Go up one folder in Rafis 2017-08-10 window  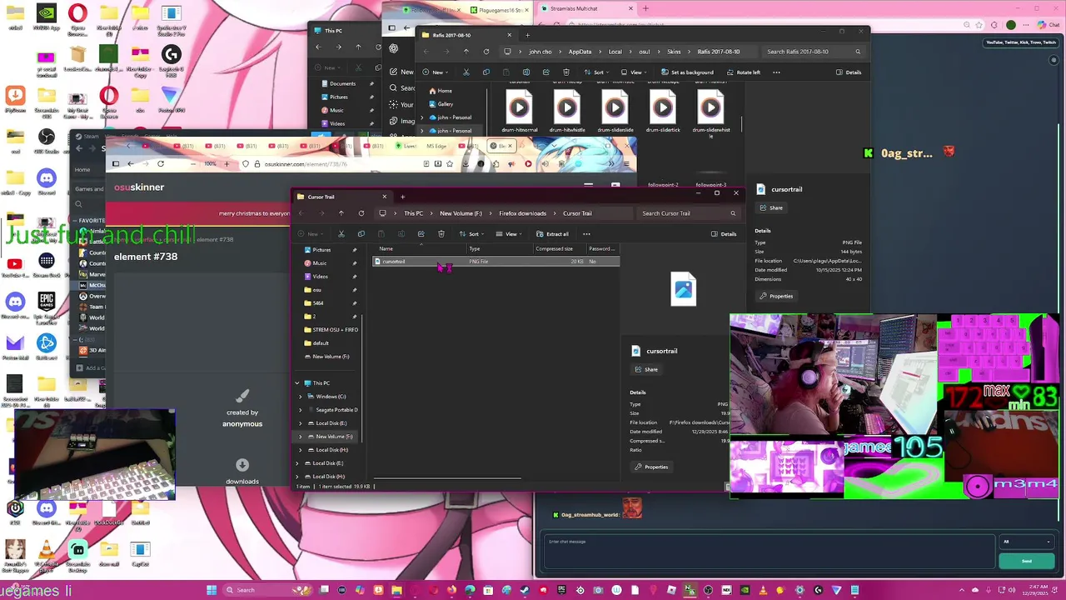466,52
